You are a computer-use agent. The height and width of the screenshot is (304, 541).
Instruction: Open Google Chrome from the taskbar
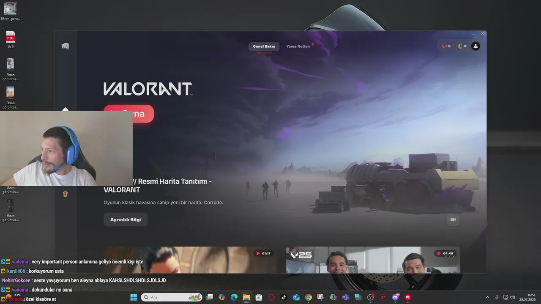(x=308, y=297)
